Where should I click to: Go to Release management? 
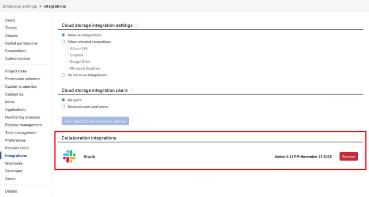tap(24, 125)
